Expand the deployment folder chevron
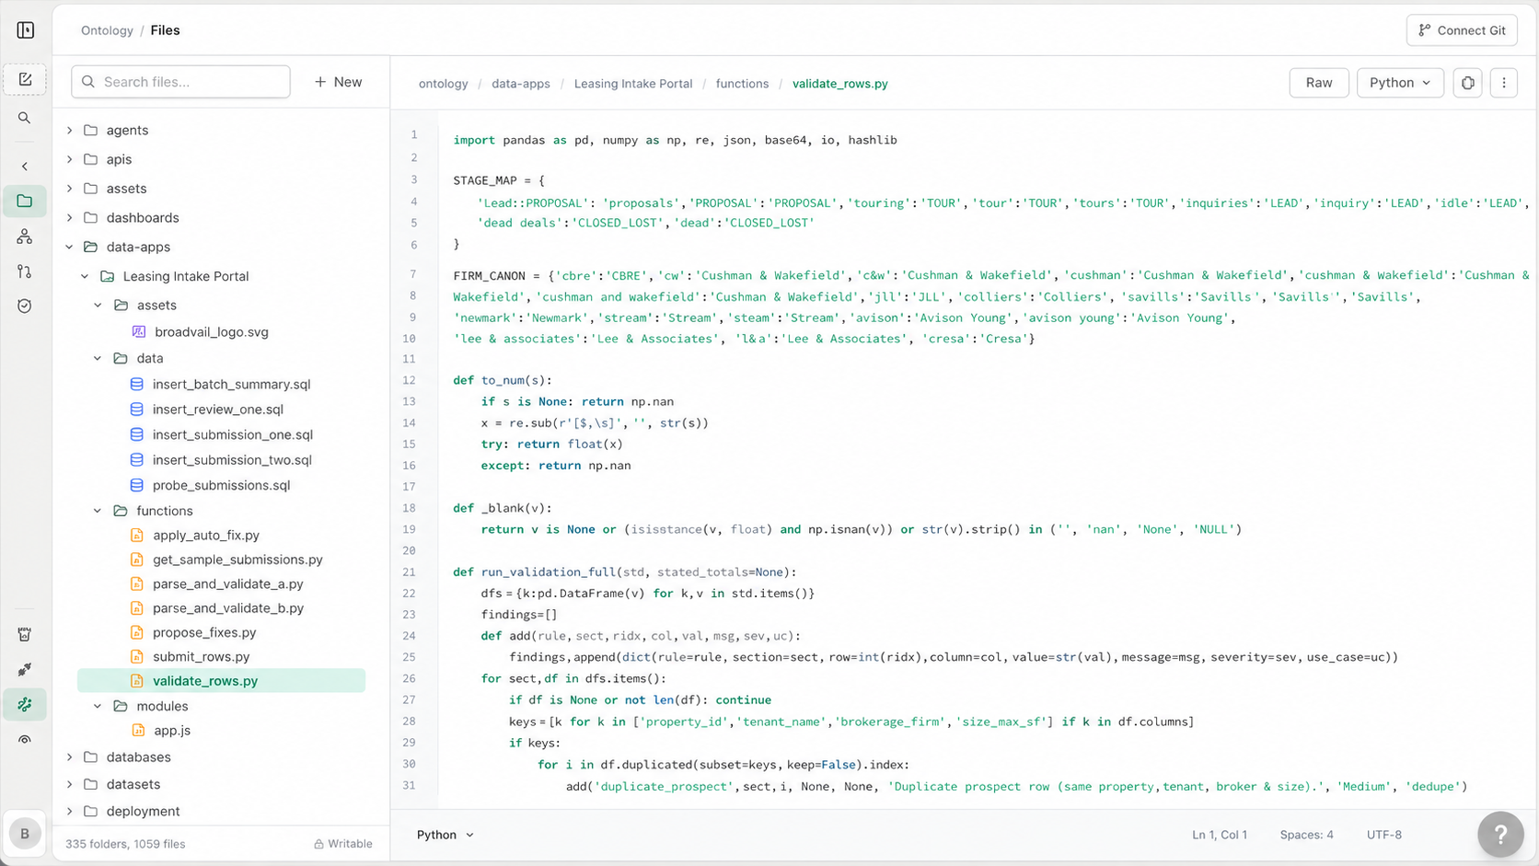This screenshot has width=1539, height=866. click(70, 812)
